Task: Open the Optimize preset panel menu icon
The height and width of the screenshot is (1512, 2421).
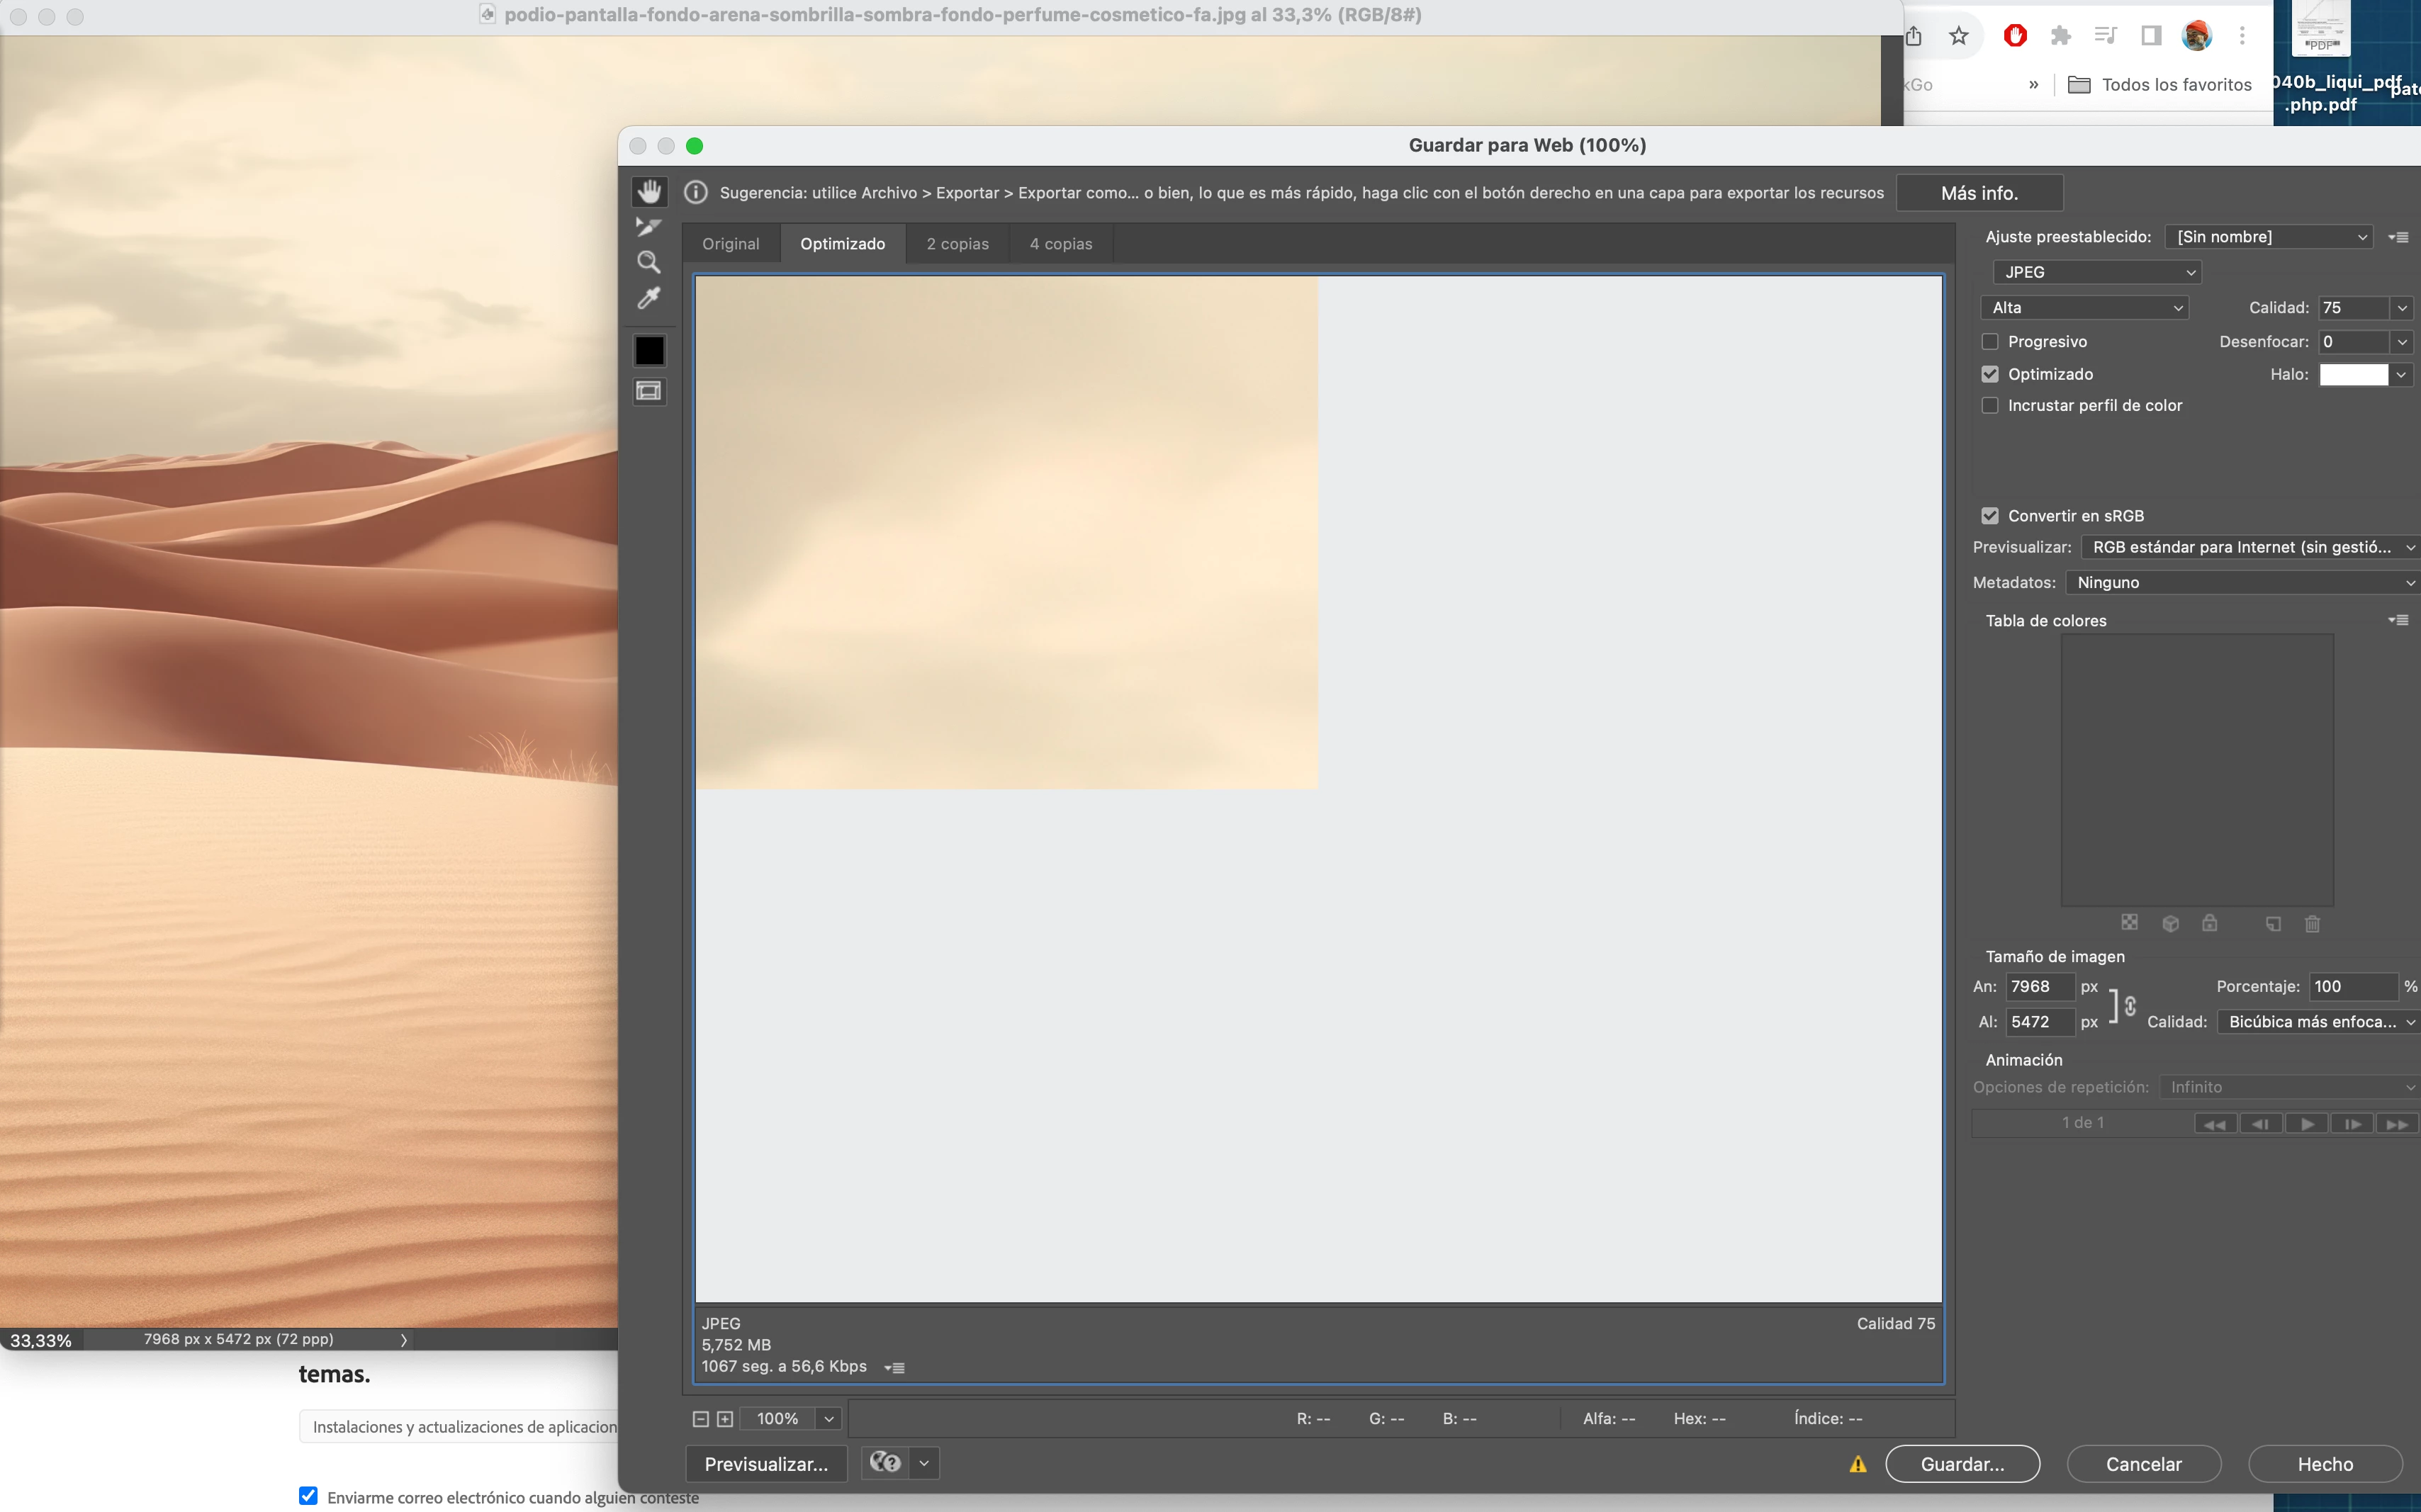Action: (x=2398, y=237)
